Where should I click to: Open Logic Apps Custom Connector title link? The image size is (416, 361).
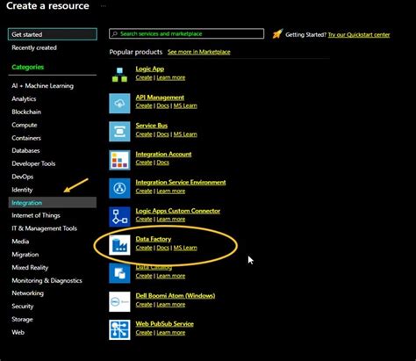point(178,211)
